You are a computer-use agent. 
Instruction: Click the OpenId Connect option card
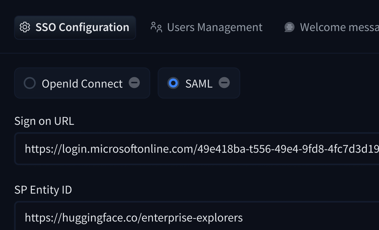click(81, 83)
